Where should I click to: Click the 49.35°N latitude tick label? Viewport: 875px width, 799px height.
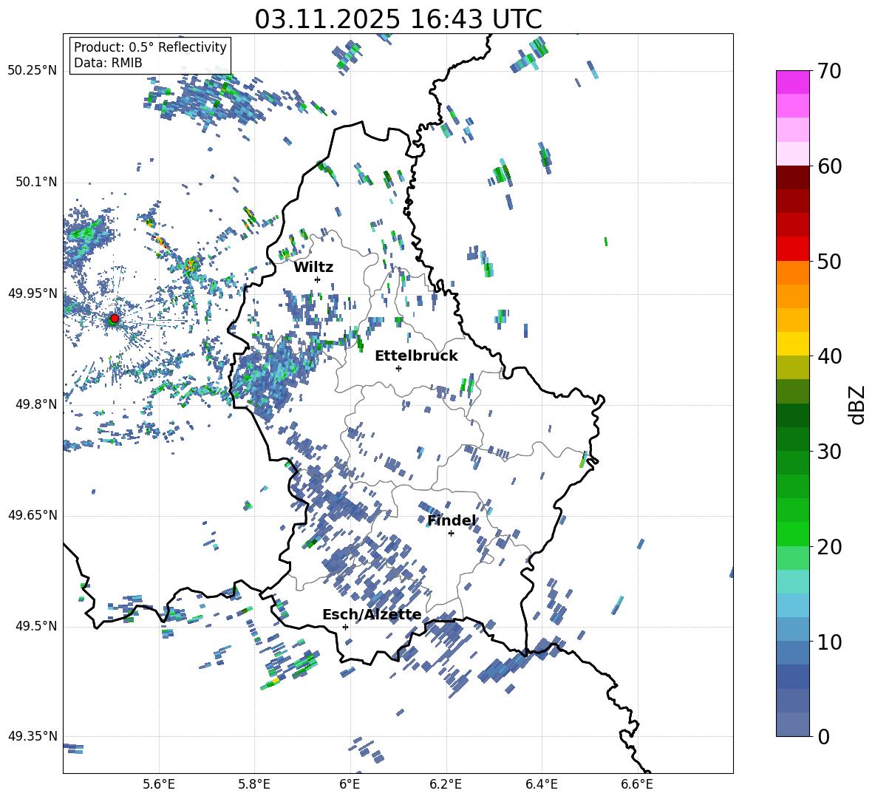coord(32,736)
